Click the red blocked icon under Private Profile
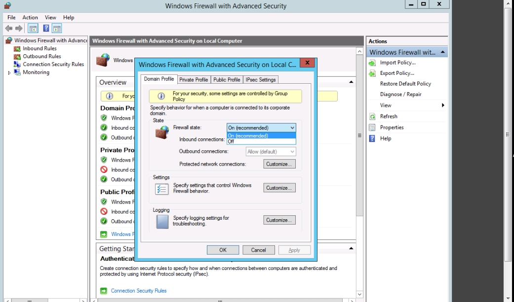514x302 pixels. coord(104,169)
